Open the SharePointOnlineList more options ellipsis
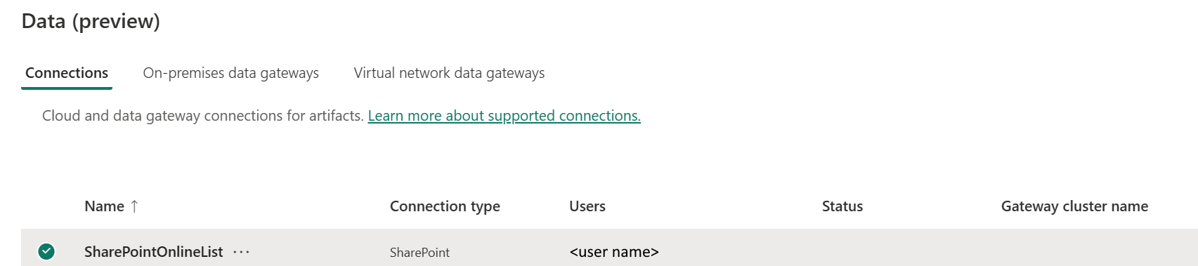 pyautogui.click(x=241, y=252)
